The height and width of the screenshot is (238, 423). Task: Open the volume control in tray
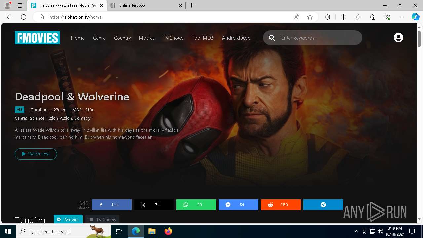click(x=380, y=231)
